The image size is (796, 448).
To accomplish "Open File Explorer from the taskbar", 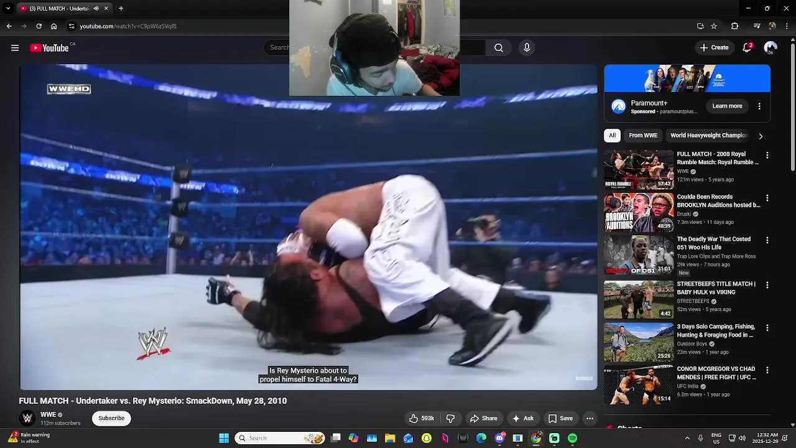I will click(x=390, y=438).
